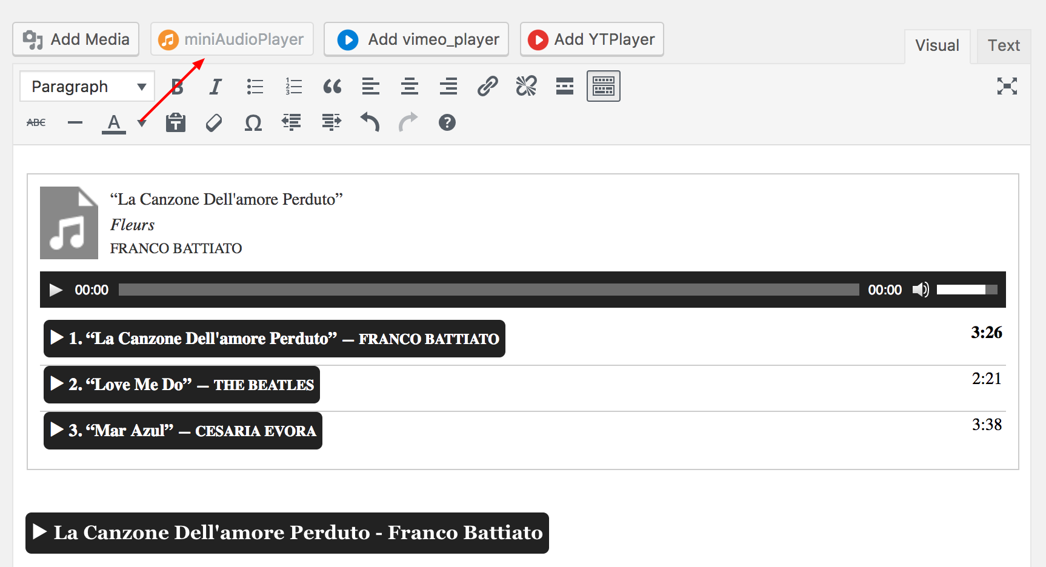Screen dimensions: 1046x567
Task: Click the italic formatting icon
Action: [215, 87]
